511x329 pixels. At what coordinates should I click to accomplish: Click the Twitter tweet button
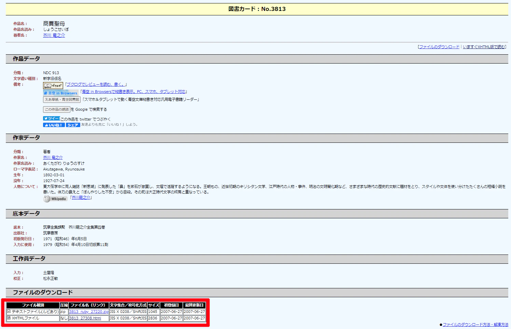(x=51, y=118)
